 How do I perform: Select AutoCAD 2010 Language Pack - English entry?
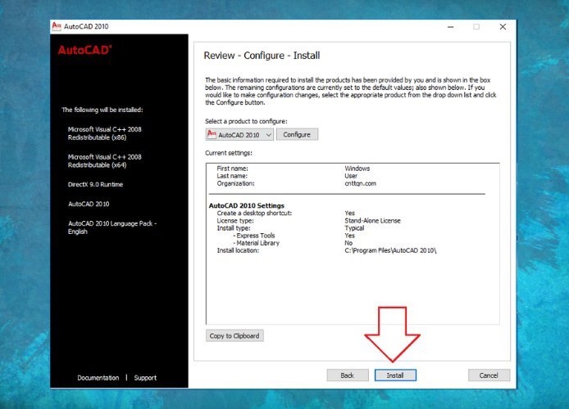pyautogui.click(x=112, y=227)
